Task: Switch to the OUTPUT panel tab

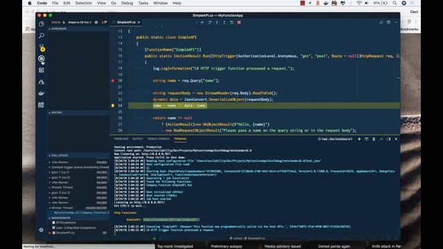Action: click(138, 139)
